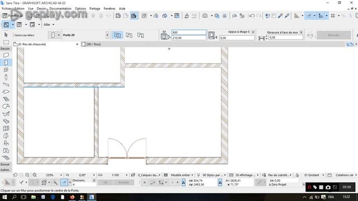Open the Aller dropdown

click(x=49, y=25)
